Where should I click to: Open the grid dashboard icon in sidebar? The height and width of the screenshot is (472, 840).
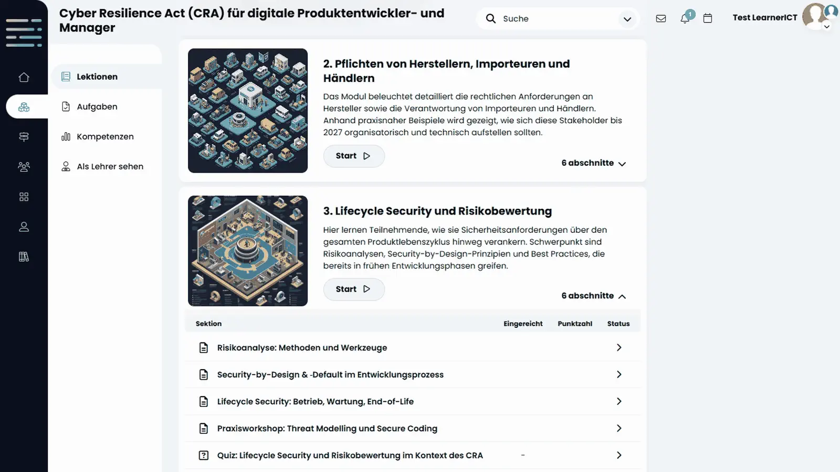[x=24, y=197]
